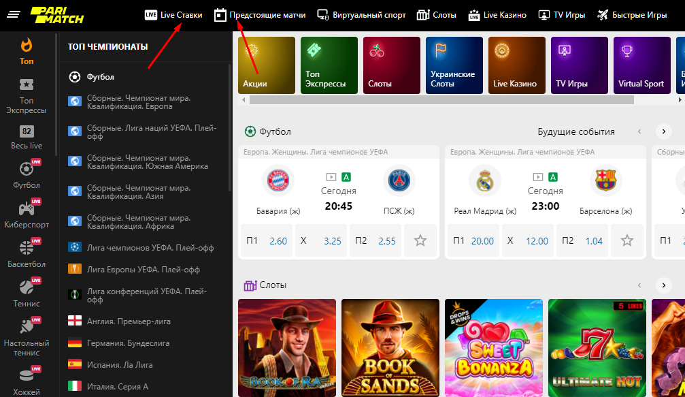
Task: Select Настольный теннис live icon
Action: tap(27, 336)
